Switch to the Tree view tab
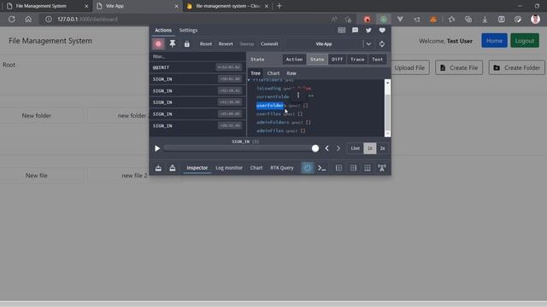 point(256,73)
